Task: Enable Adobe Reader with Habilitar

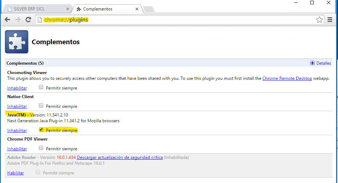Action: [15, 173]
